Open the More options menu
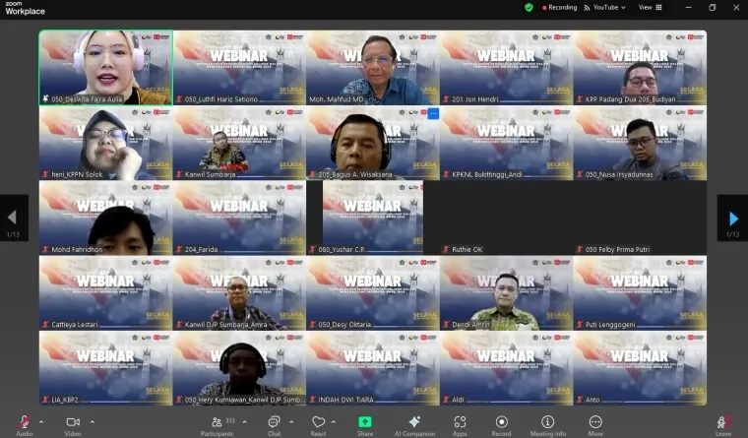This screenshot has height=438, width=748. [595, 423]
